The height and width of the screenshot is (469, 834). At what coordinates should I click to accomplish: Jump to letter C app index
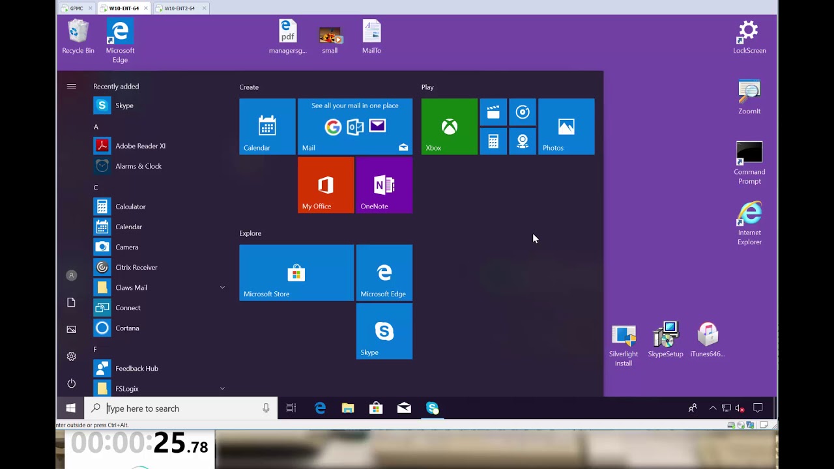(96, 188)
